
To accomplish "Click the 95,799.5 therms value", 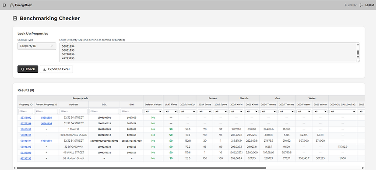I will (x=287, y=153).
